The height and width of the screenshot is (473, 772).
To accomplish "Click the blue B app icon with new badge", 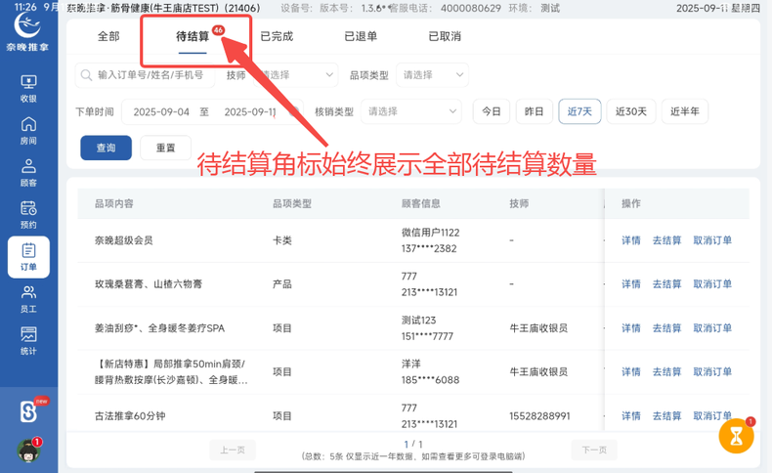I will [28, 410].
